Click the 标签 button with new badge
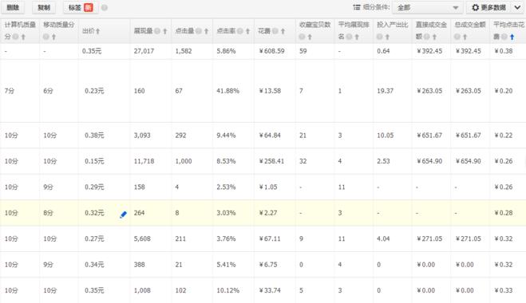Screen dimensions: 526x303 point(81,7)
